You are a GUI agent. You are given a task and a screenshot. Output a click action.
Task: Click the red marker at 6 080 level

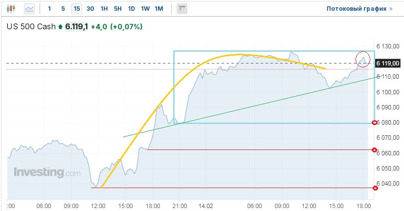375,123
